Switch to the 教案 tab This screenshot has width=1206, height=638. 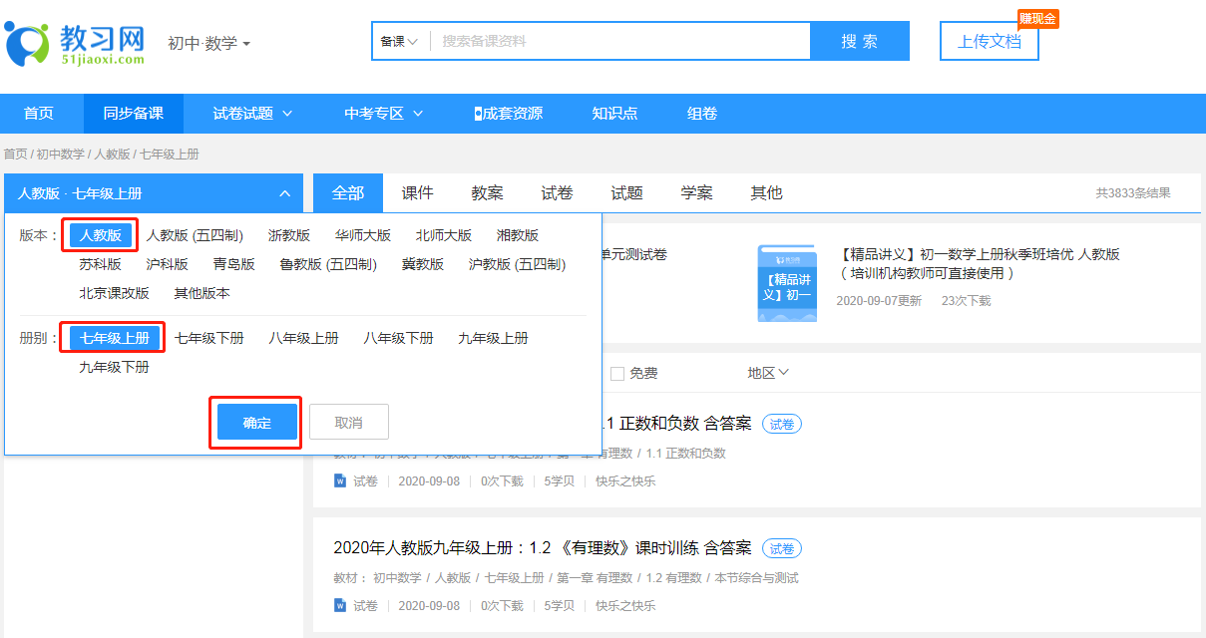click(x=488, y=193)
